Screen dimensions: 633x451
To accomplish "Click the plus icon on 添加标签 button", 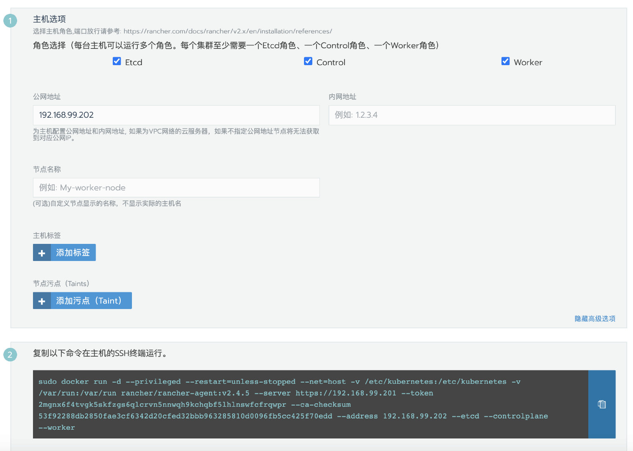I will tap(42, 253).
